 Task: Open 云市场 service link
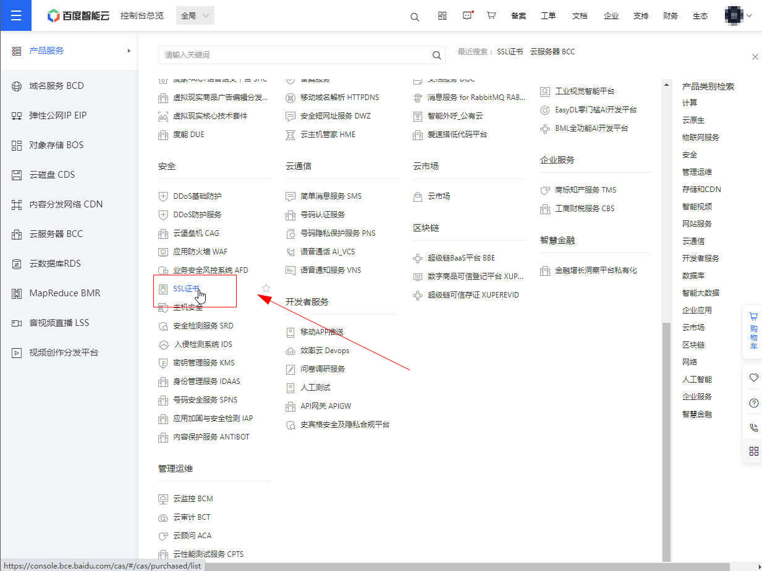(x=439, y=196)
